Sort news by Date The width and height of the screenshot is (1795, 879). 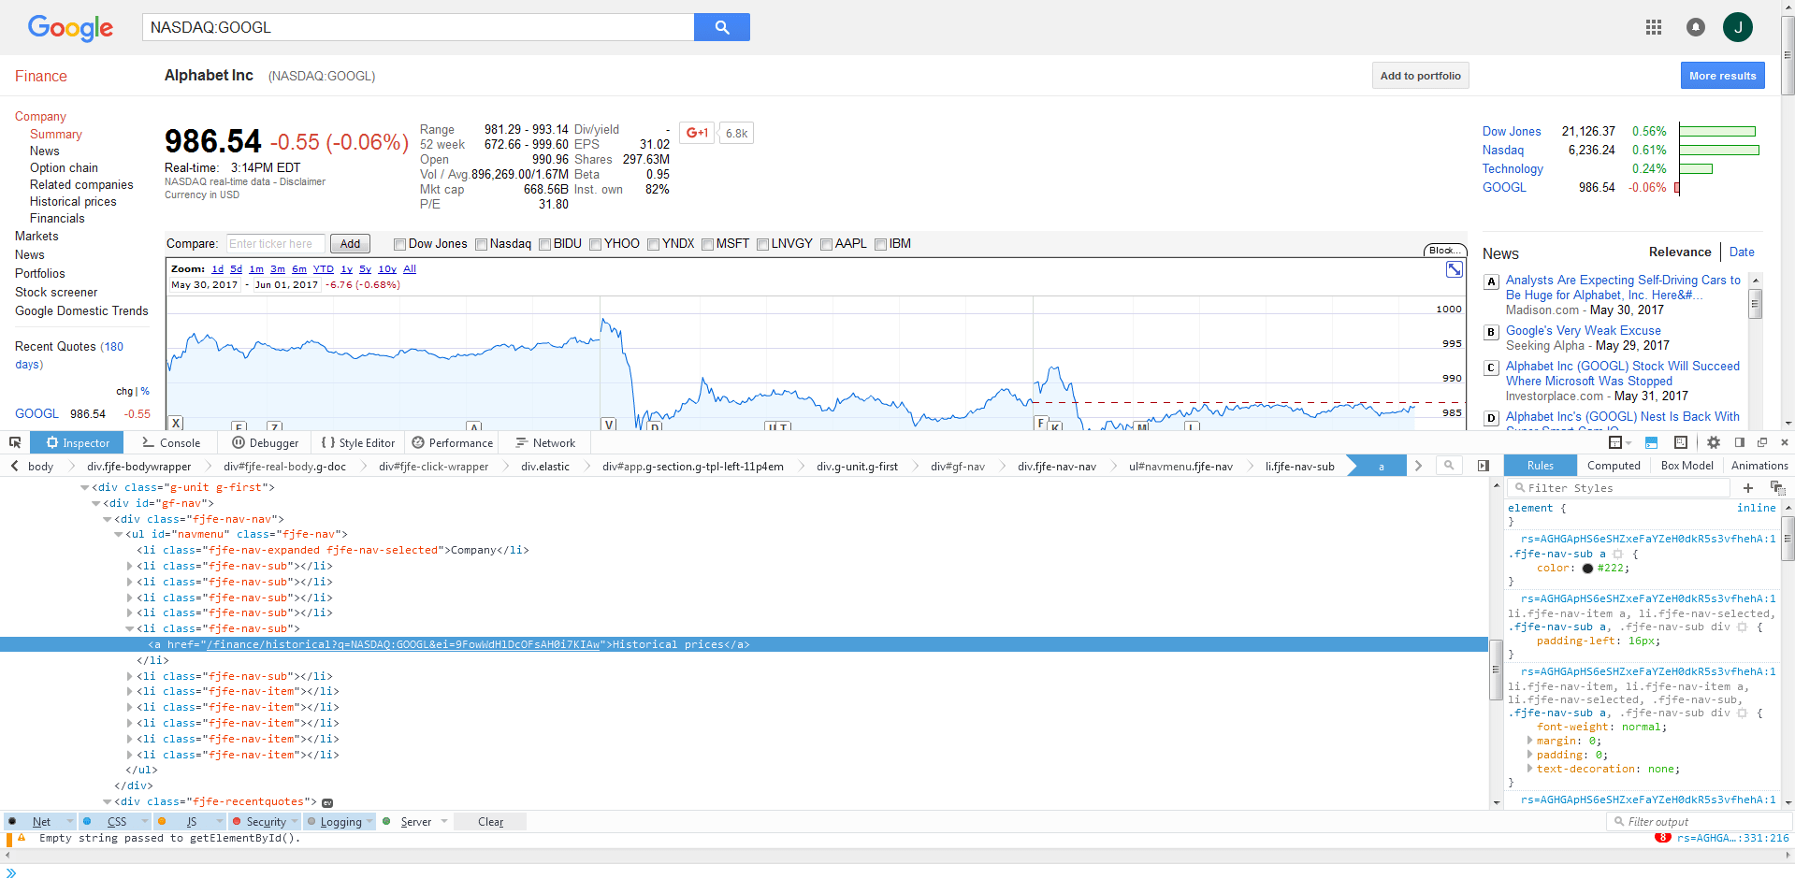point(1742,252)
